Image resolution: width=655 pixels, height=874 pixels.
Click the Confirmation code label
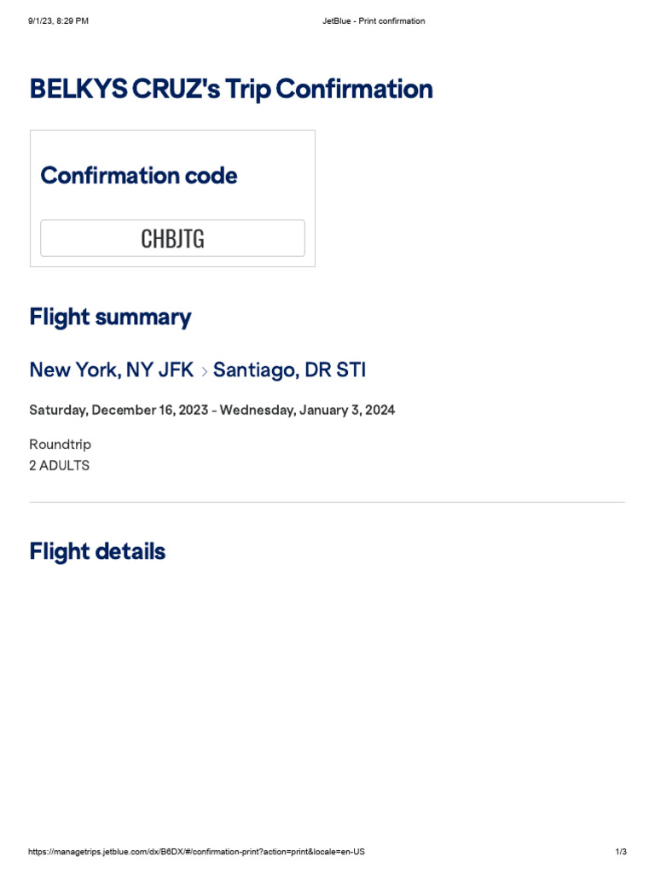[139, 176]
